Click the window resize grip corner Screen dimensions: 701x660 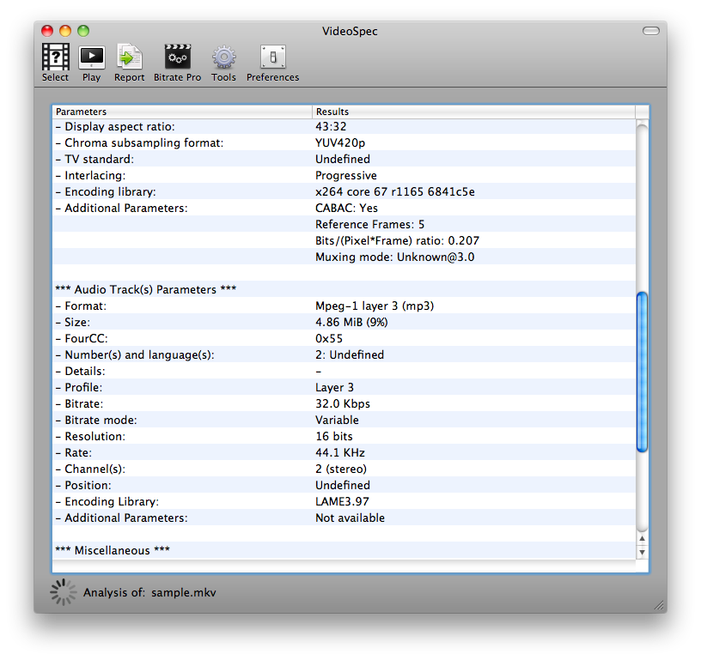pyautogui.click(x=659, y=605)
